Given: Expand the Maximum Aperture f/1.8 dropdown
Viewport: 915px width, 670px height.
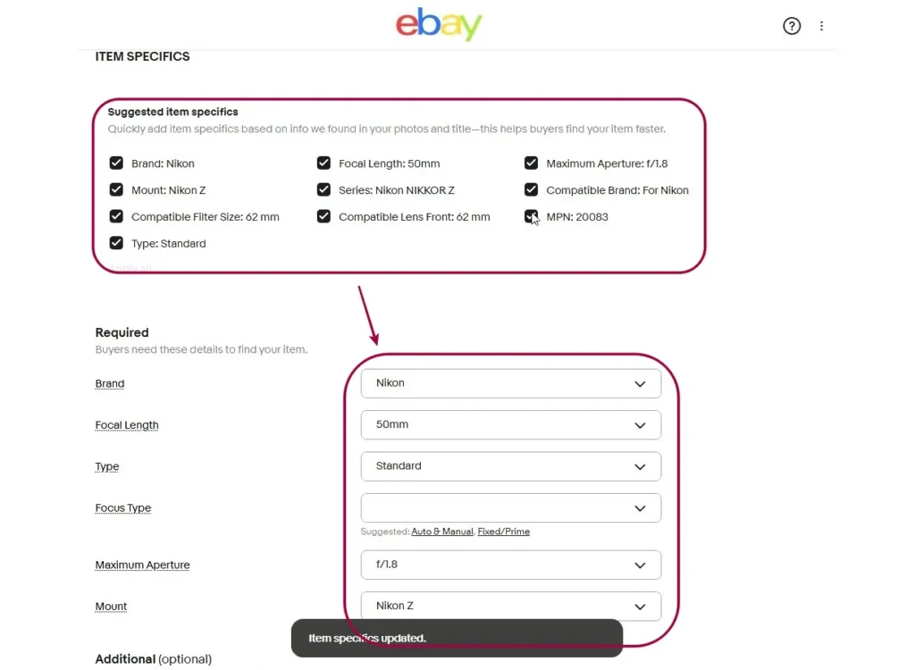Looking at the screenshot, I should click(510, 565).
